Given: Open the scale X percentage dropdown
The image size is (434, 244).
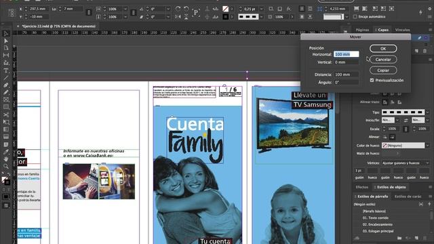Looking at the screenshot, I should click(125, 9).
